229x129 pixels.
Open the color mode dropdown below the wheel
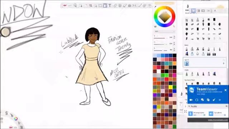[x=165, y=32]
